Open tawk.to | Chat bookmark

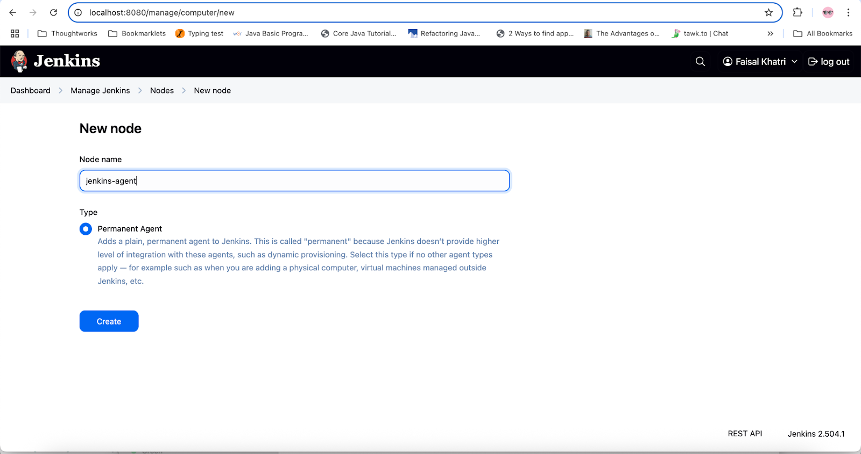(700, 33)
